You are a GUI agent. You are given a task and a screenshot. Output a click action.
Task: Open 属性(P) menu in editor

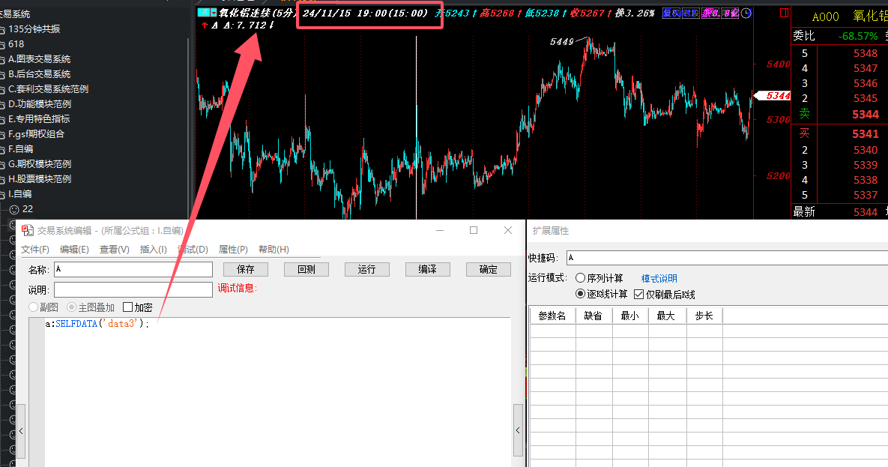(233, 250)
